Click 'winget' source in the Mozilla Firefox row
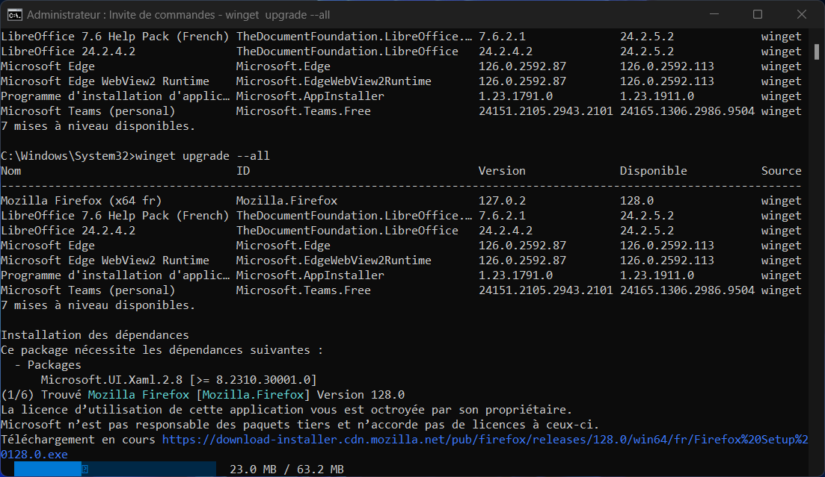 point(782,201)
